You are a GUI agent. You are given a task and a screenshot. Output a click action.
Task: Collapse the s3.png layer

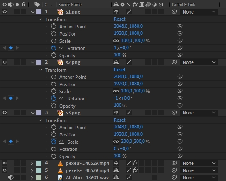pos(33,113)
